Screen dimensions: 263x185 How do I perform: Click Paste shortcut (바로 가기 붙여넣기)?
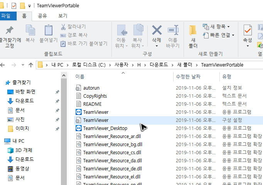pos(84,44)
